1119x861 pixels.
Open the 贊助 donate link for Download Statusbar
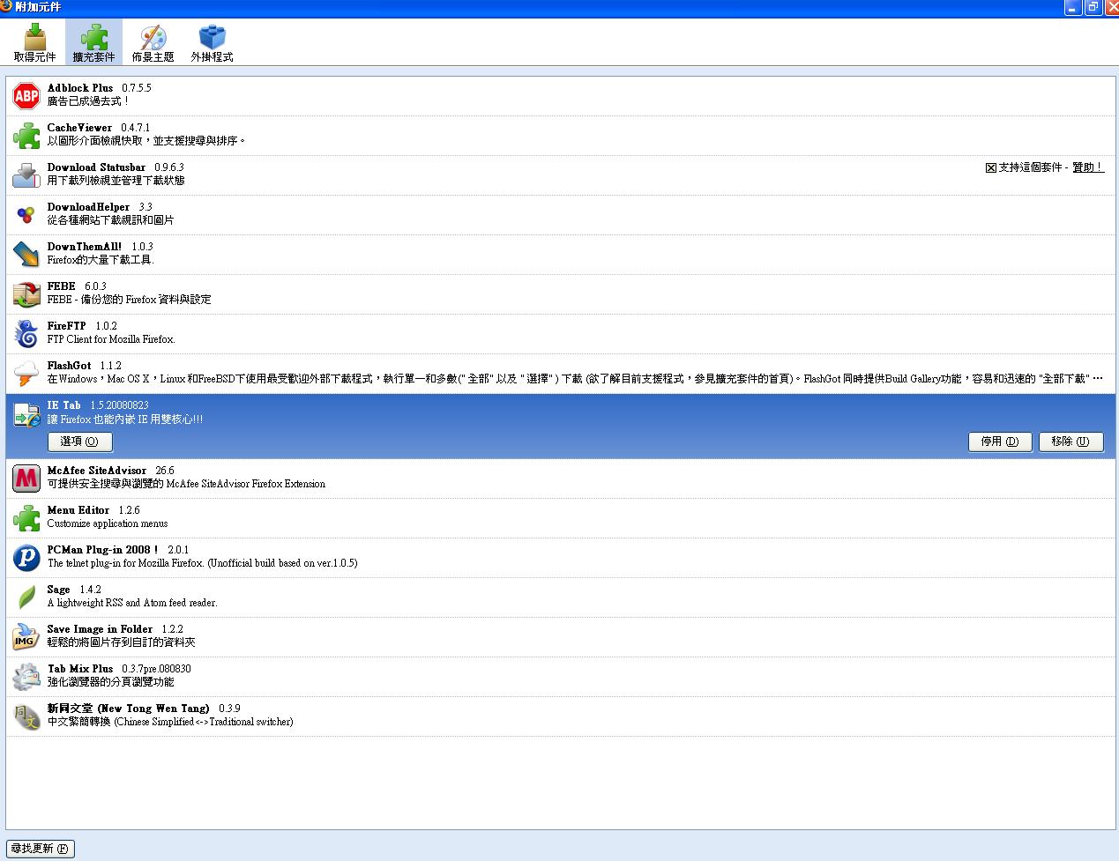pos(1087,167)
